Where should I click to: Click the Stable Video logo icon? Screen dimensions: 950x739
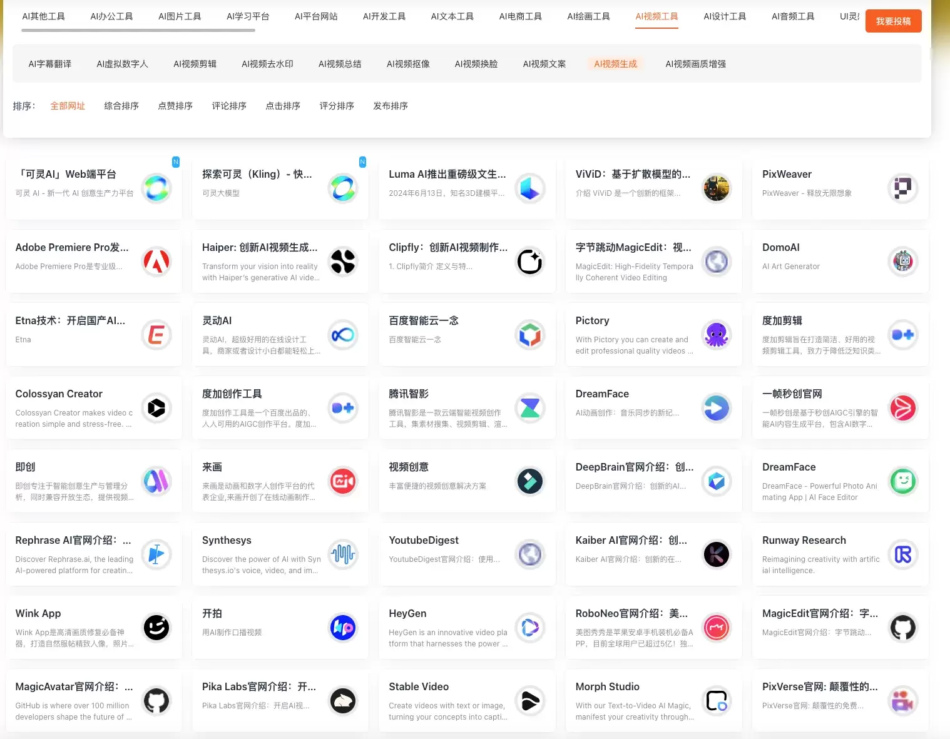pos(530,701)
